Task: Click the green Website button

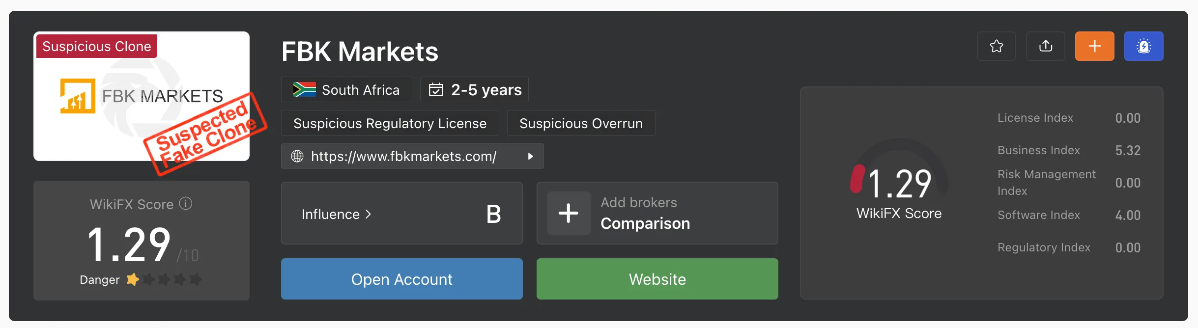Action: tap(657, 279)
